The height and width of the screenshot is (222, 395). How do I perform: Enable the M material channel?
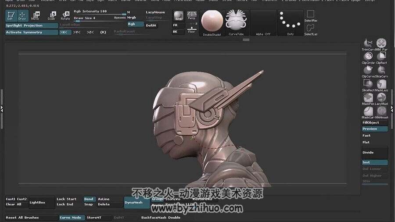[x=129, y=12]
